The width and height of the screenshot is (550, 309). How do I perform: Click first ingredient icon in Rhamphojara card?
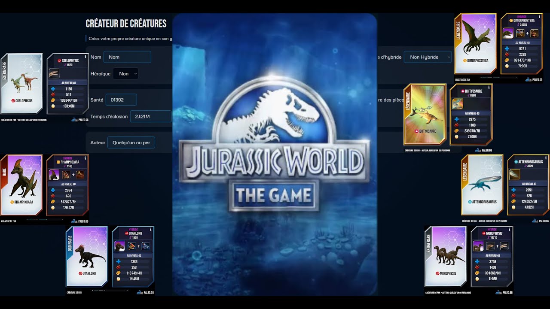pos(66,175)
